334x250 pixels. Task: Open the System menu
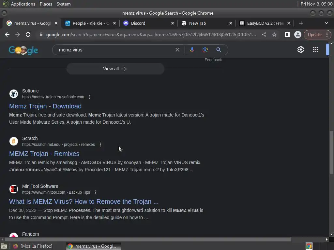(64, 4)
